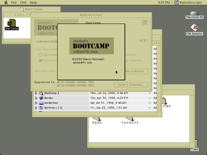Viewport: 207px width, 155px height.
Task: Click the v2.3.1 version label
Action: (143, 41)
